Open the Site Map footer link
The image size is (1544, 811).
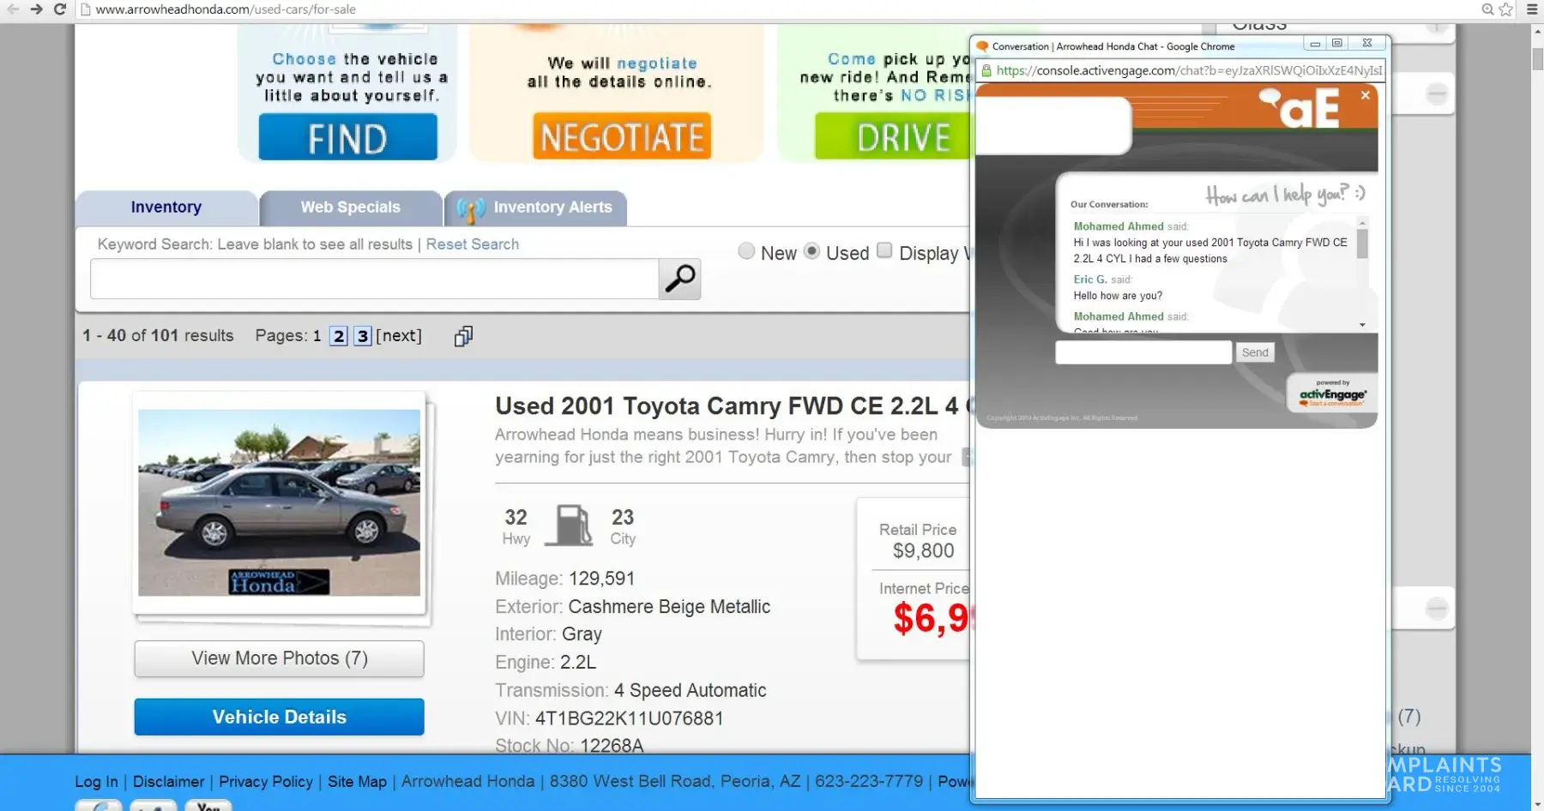[357, 782]
